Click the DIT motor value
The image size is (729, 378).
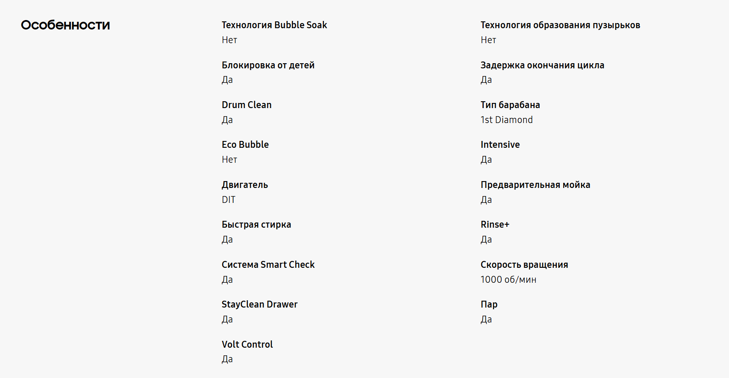(229, 200)
